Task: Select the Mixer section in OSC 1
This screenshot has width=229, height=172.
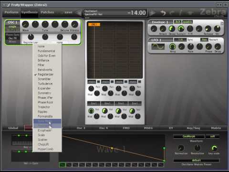Action: (12, 42)
